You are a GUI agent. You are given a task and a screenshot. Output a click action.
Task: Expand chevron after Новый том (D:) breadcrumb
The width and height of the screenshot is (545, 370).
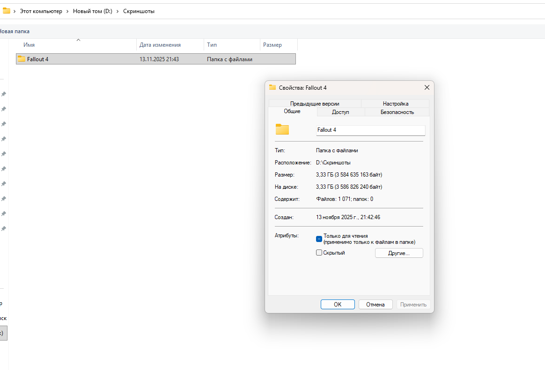[118, 11]
